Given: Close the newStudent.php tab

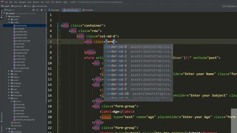Looking at the screenshot, I should click(x=80, y=10).
